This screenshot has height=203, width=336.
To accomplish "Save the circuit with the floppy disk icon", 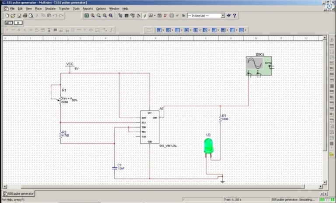I will pyautogui.click(x=19, y=16).
